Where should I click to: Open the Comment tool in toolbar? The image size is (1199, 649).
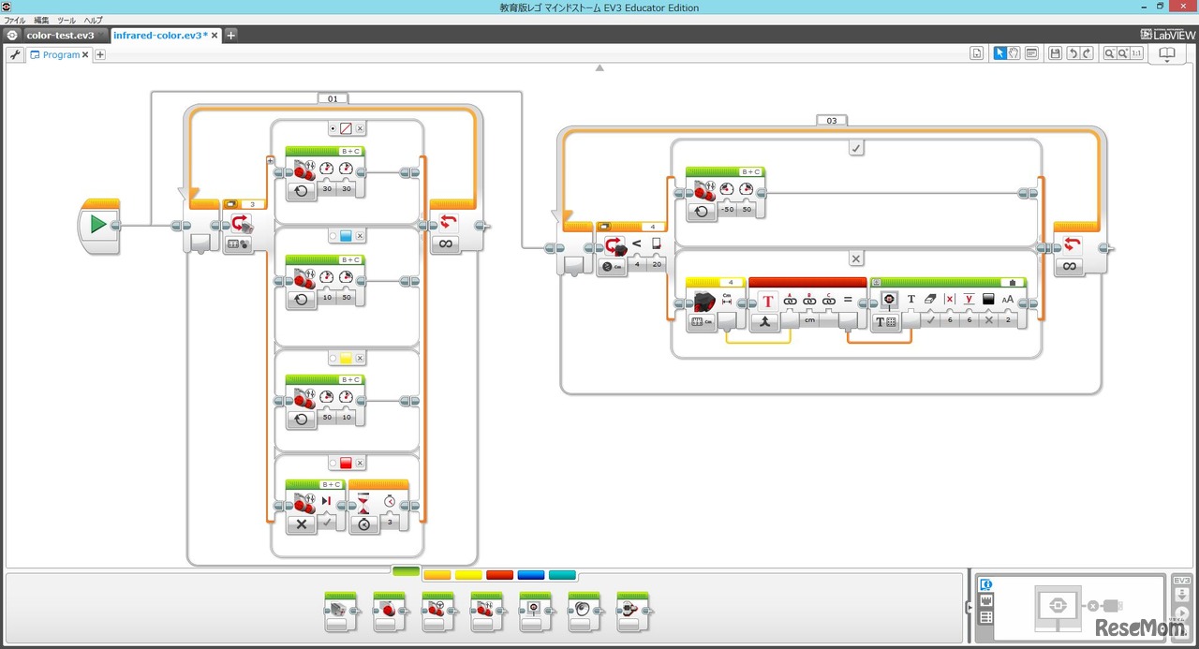pyautogui.click(x=1031, y=54)
